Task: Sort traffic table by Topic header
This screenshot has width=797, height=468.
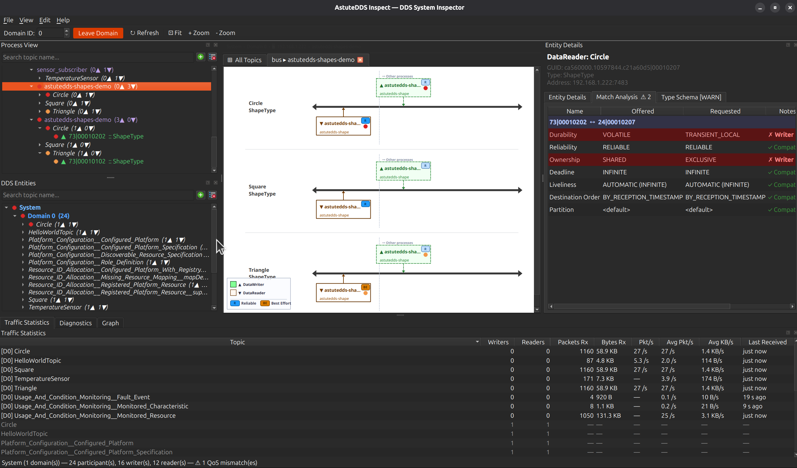Action: point(237,342)
